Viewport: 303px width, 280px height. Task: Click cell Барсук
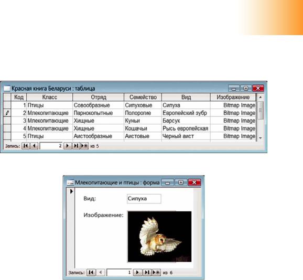[186, 121]
